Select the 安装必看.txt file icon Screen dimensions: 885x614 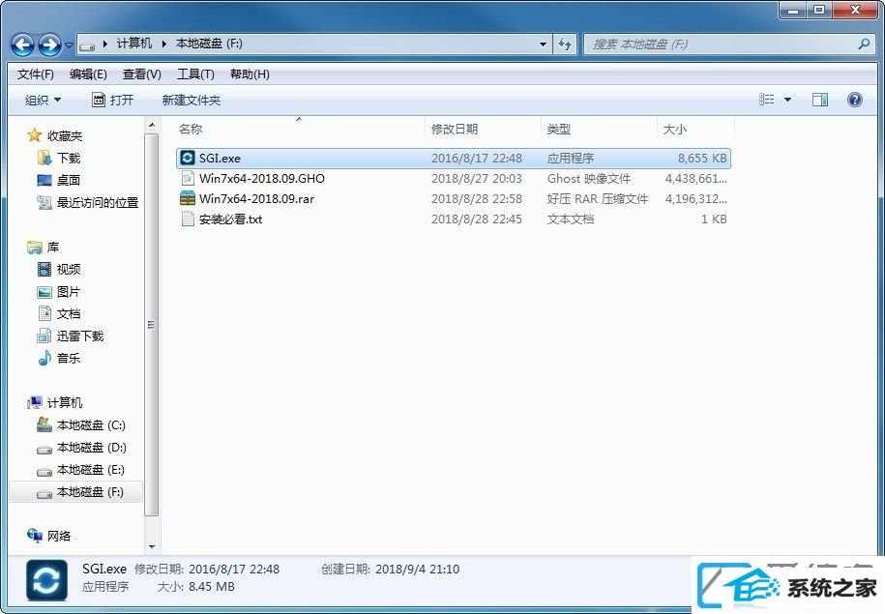click(x=187, y=219)
